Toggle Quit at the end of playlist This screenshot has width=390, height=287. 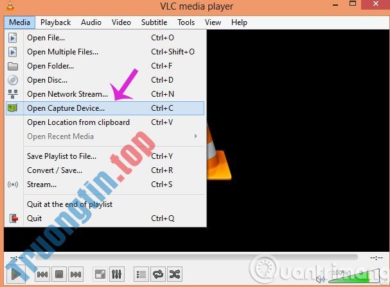coord(105,204)
